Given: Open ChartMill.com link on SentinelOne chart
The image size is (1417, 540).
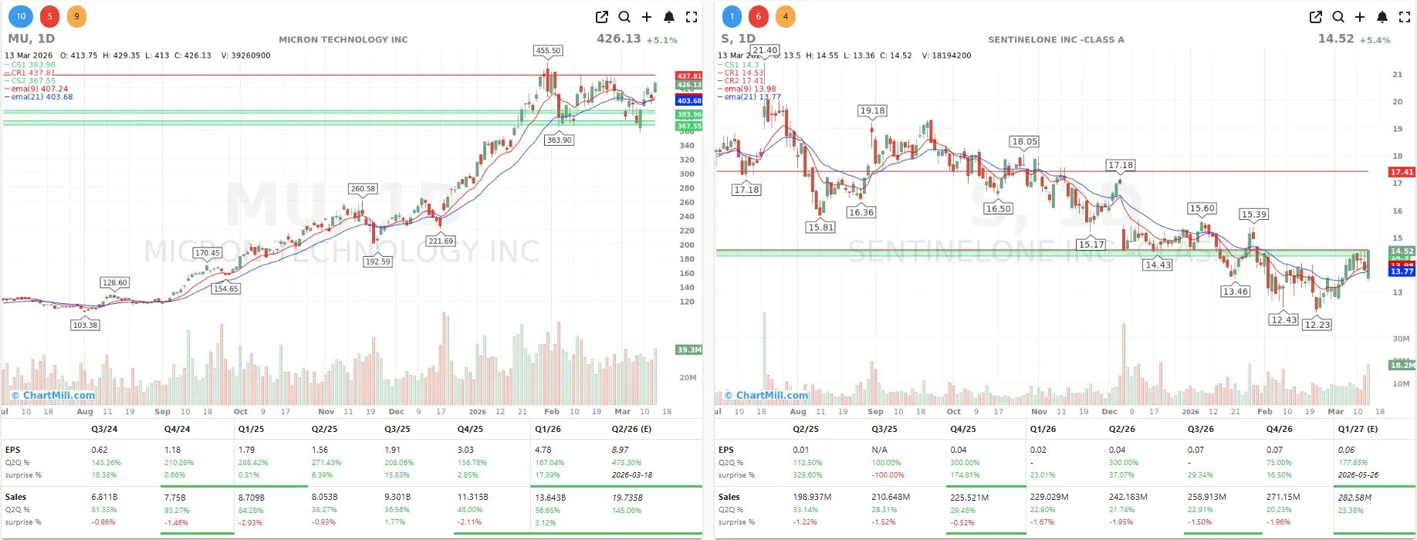Looking at the screenshot, I should (x=766, y=395).
